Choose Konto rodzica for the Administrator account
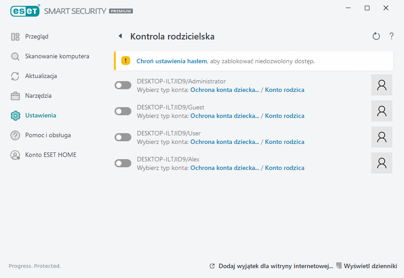Screen dimensions: 404x278 click(285, 90)
